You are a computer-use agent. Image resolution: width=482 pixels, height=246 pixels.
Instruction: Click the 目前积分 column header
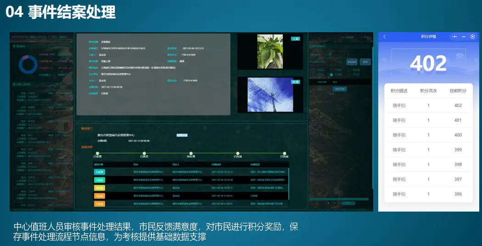(458, 91)
